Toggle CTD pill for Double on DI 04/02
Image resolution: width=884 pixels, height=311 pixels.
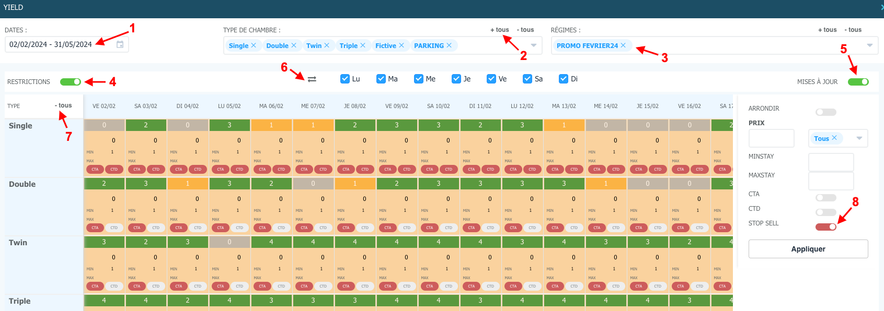pos(198,228)
